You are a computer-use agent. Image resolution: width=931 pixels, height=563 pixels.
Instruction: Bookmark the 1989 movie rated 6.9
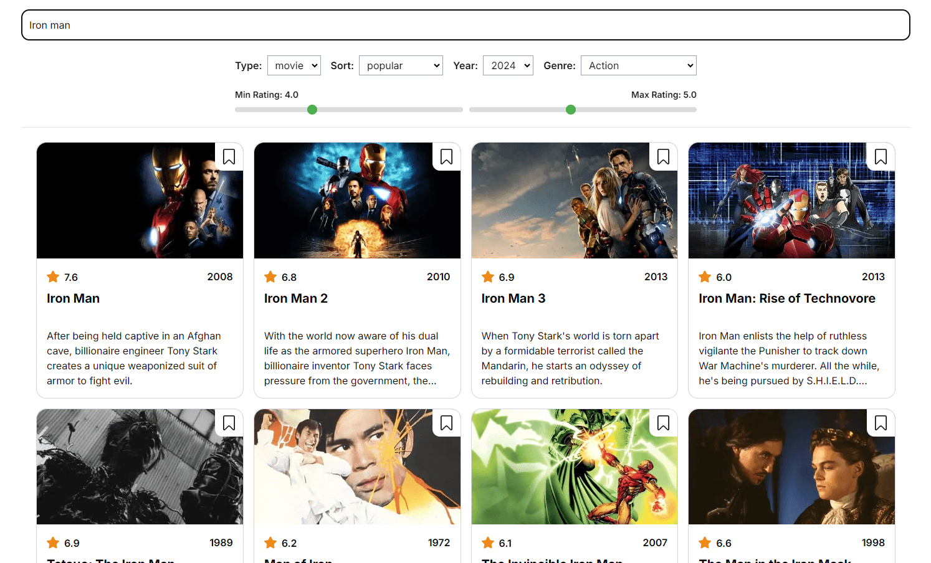pos(229,423)
